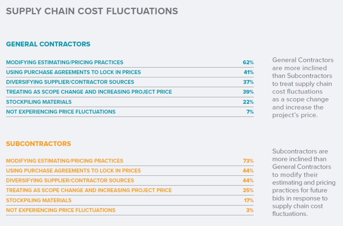Click the teal Stockpiling Materials label
The image size is (343, 226).
point(39,102)
